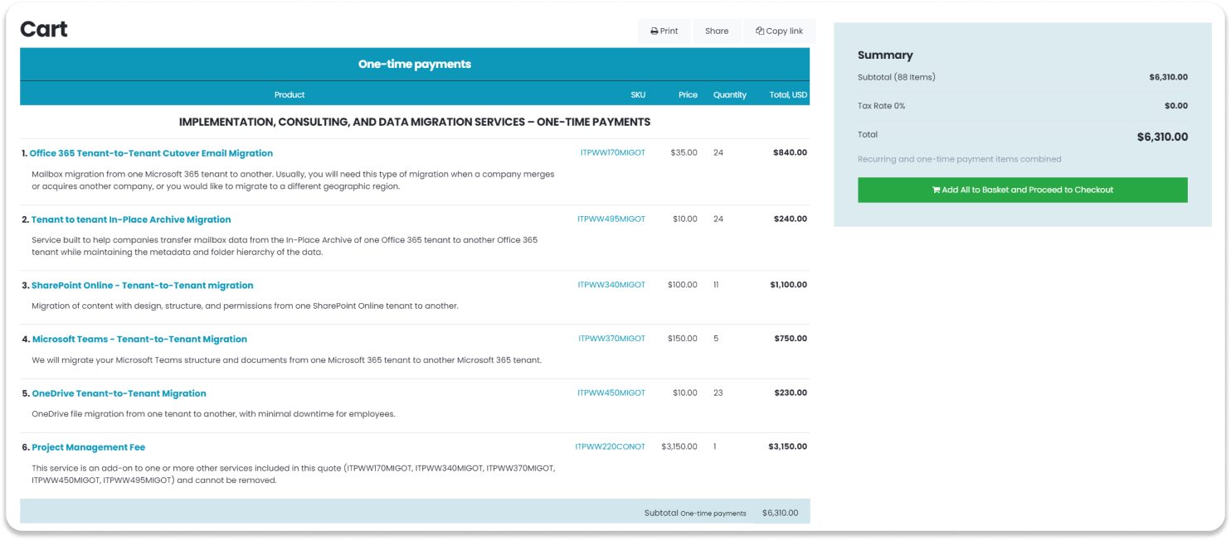Click the $230.00 total for OneDrive migration
The image size is (1231, 540).
(791, 393)
